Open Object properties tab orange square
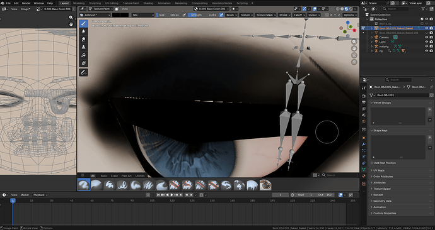435x230 pixels. tap(364, 138)
